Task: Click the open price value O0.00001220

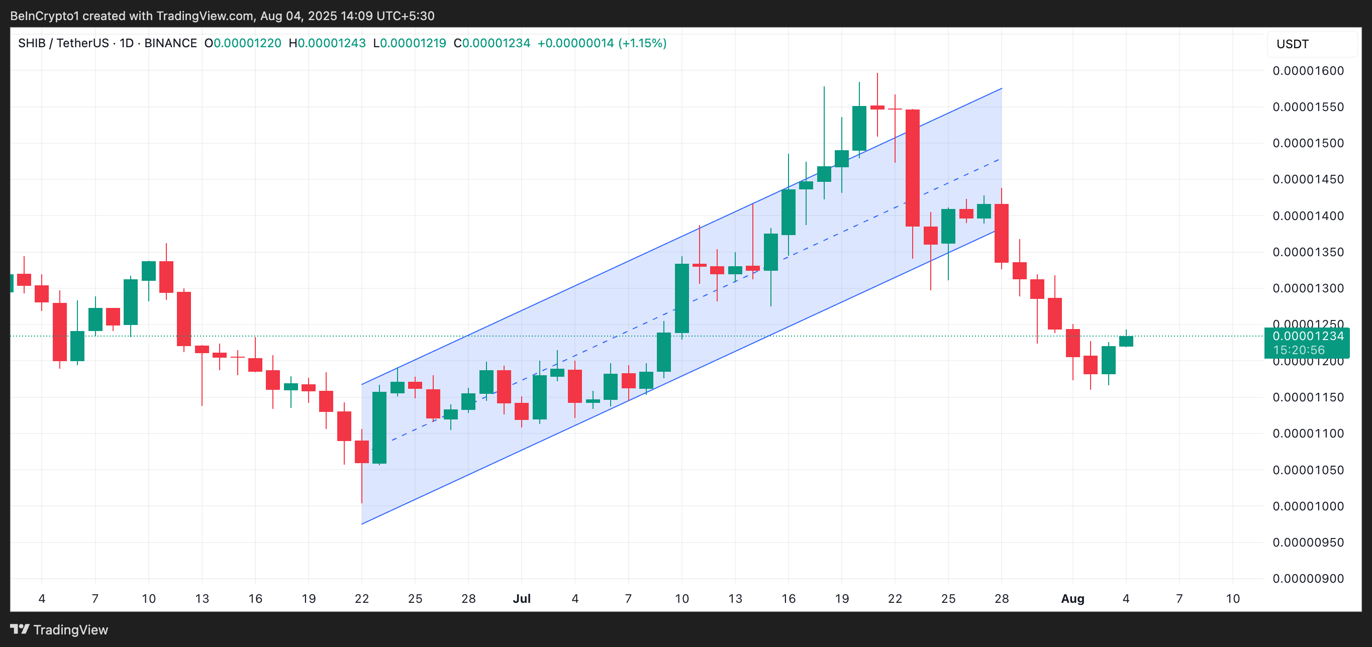Action: [243, 43]
